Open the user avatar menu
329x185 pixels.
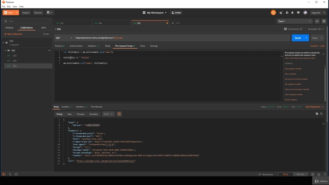tap(305, 13)
